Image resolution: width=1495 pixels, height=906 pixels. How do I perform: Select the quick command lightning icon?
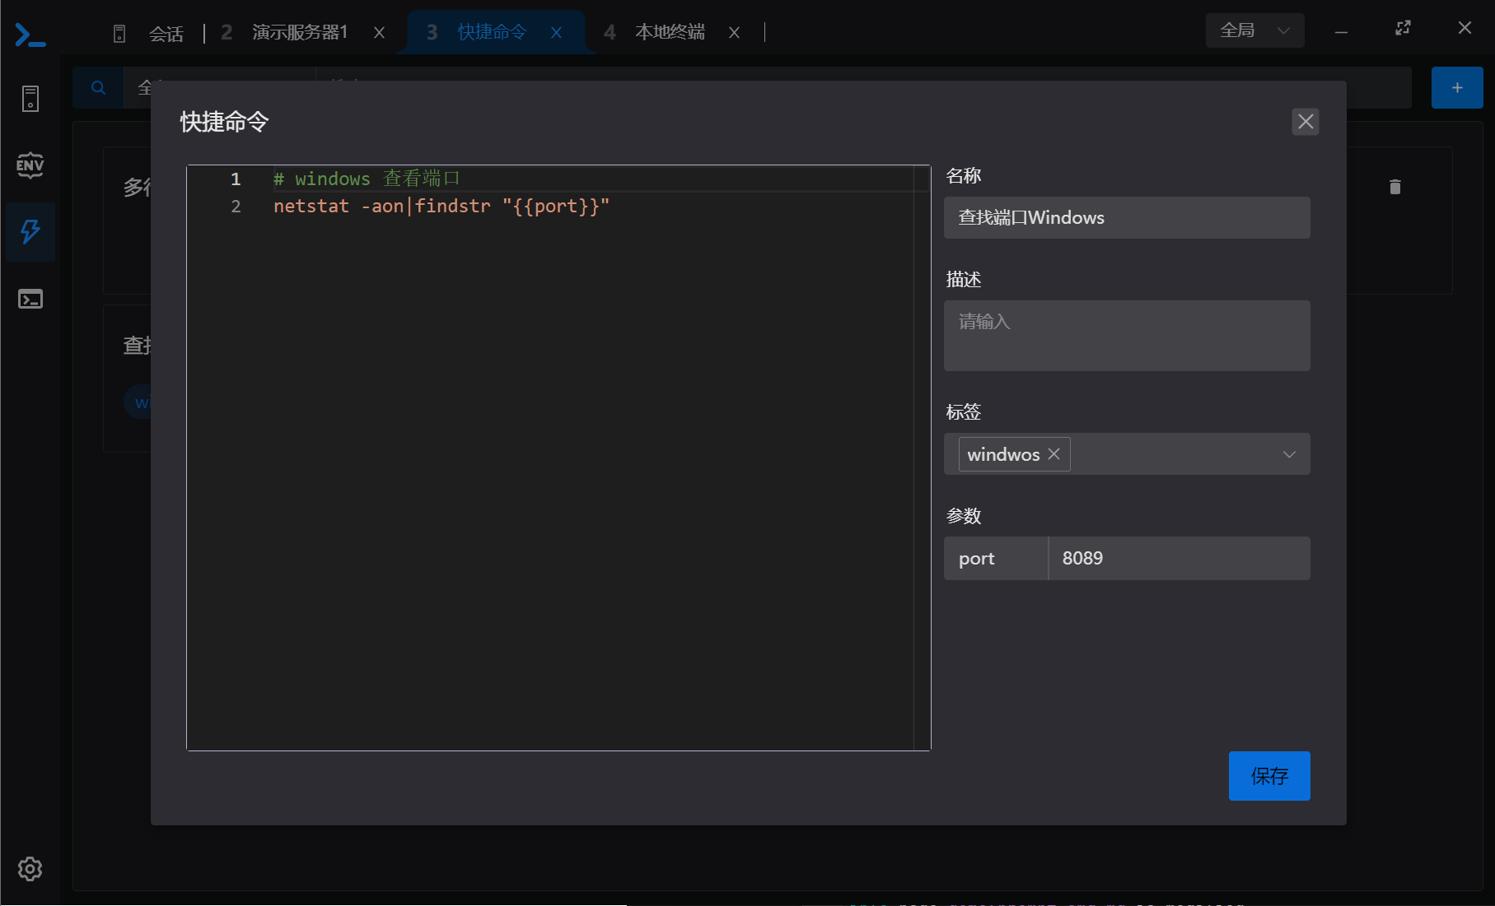coord(30,231)
